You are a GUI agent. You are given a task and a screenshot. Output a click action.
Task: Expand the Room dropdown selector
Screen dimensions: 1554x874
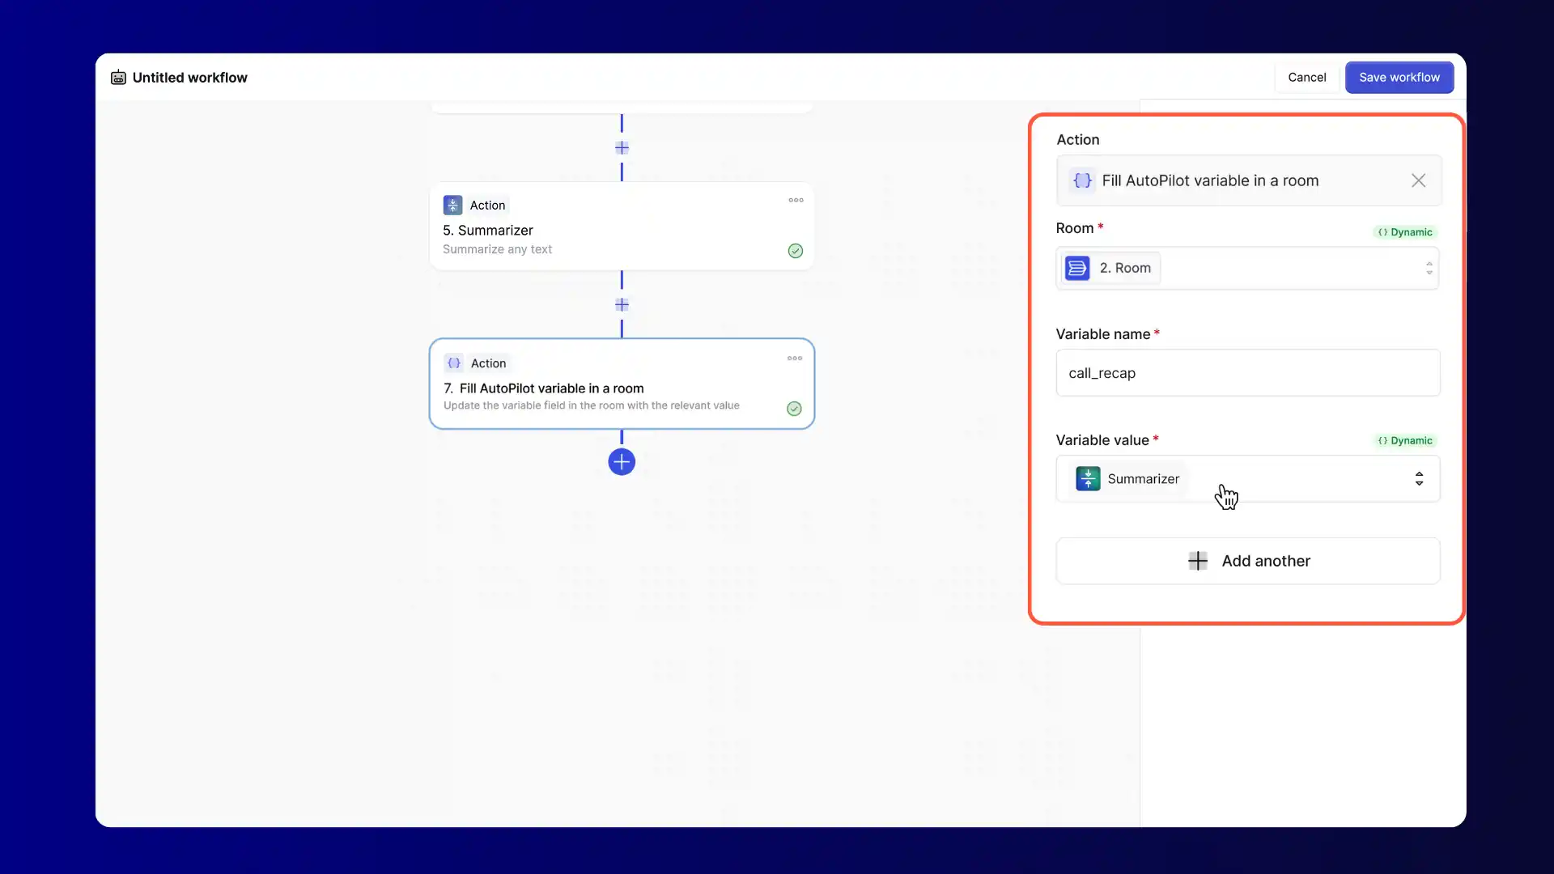(1429, 269)
